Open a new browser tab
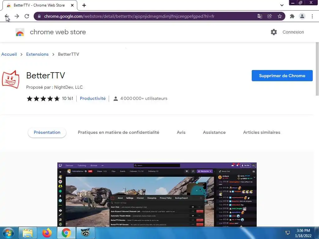This screenshot has height=239, width=319. (84, 5)
